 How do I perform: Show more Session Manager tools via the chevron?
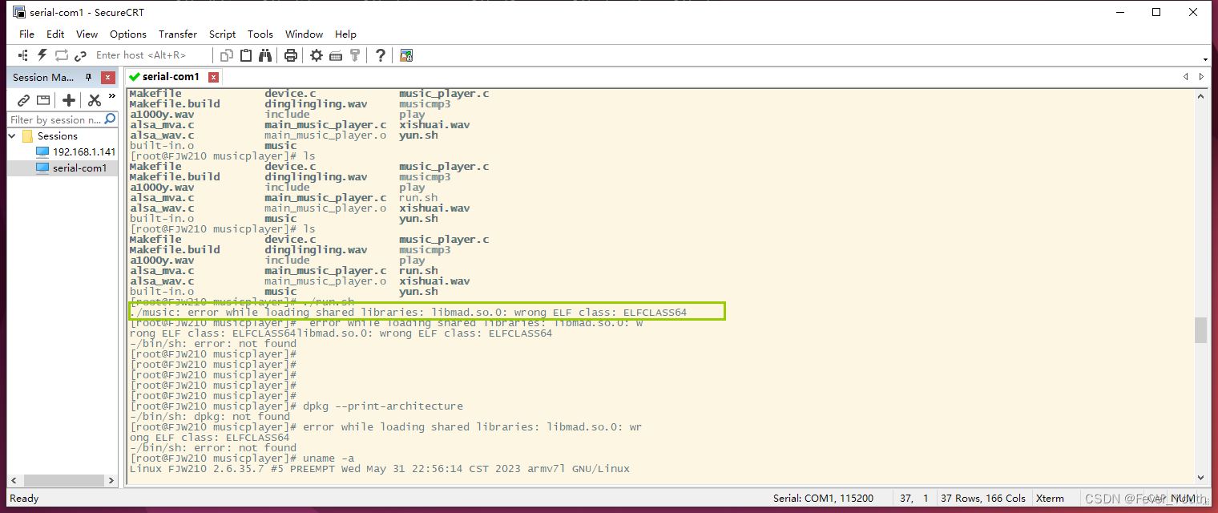111,95
